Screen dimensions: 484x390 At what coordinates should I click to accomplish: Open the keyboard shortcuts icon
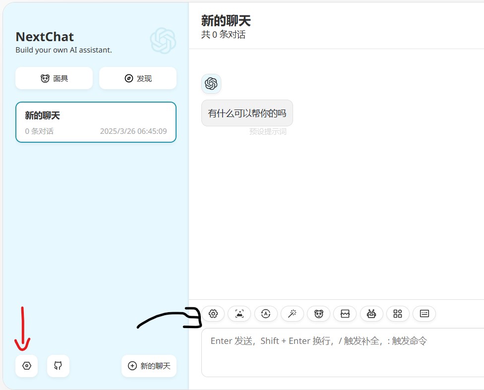pyautogui.click(x=424, y=314)
